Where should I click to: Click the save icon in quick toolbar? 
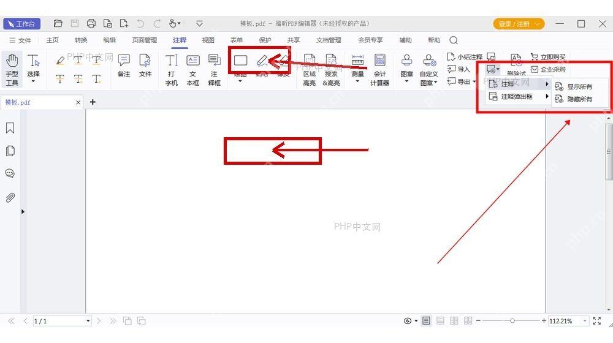pyautogui.click(x=74, y=23)
